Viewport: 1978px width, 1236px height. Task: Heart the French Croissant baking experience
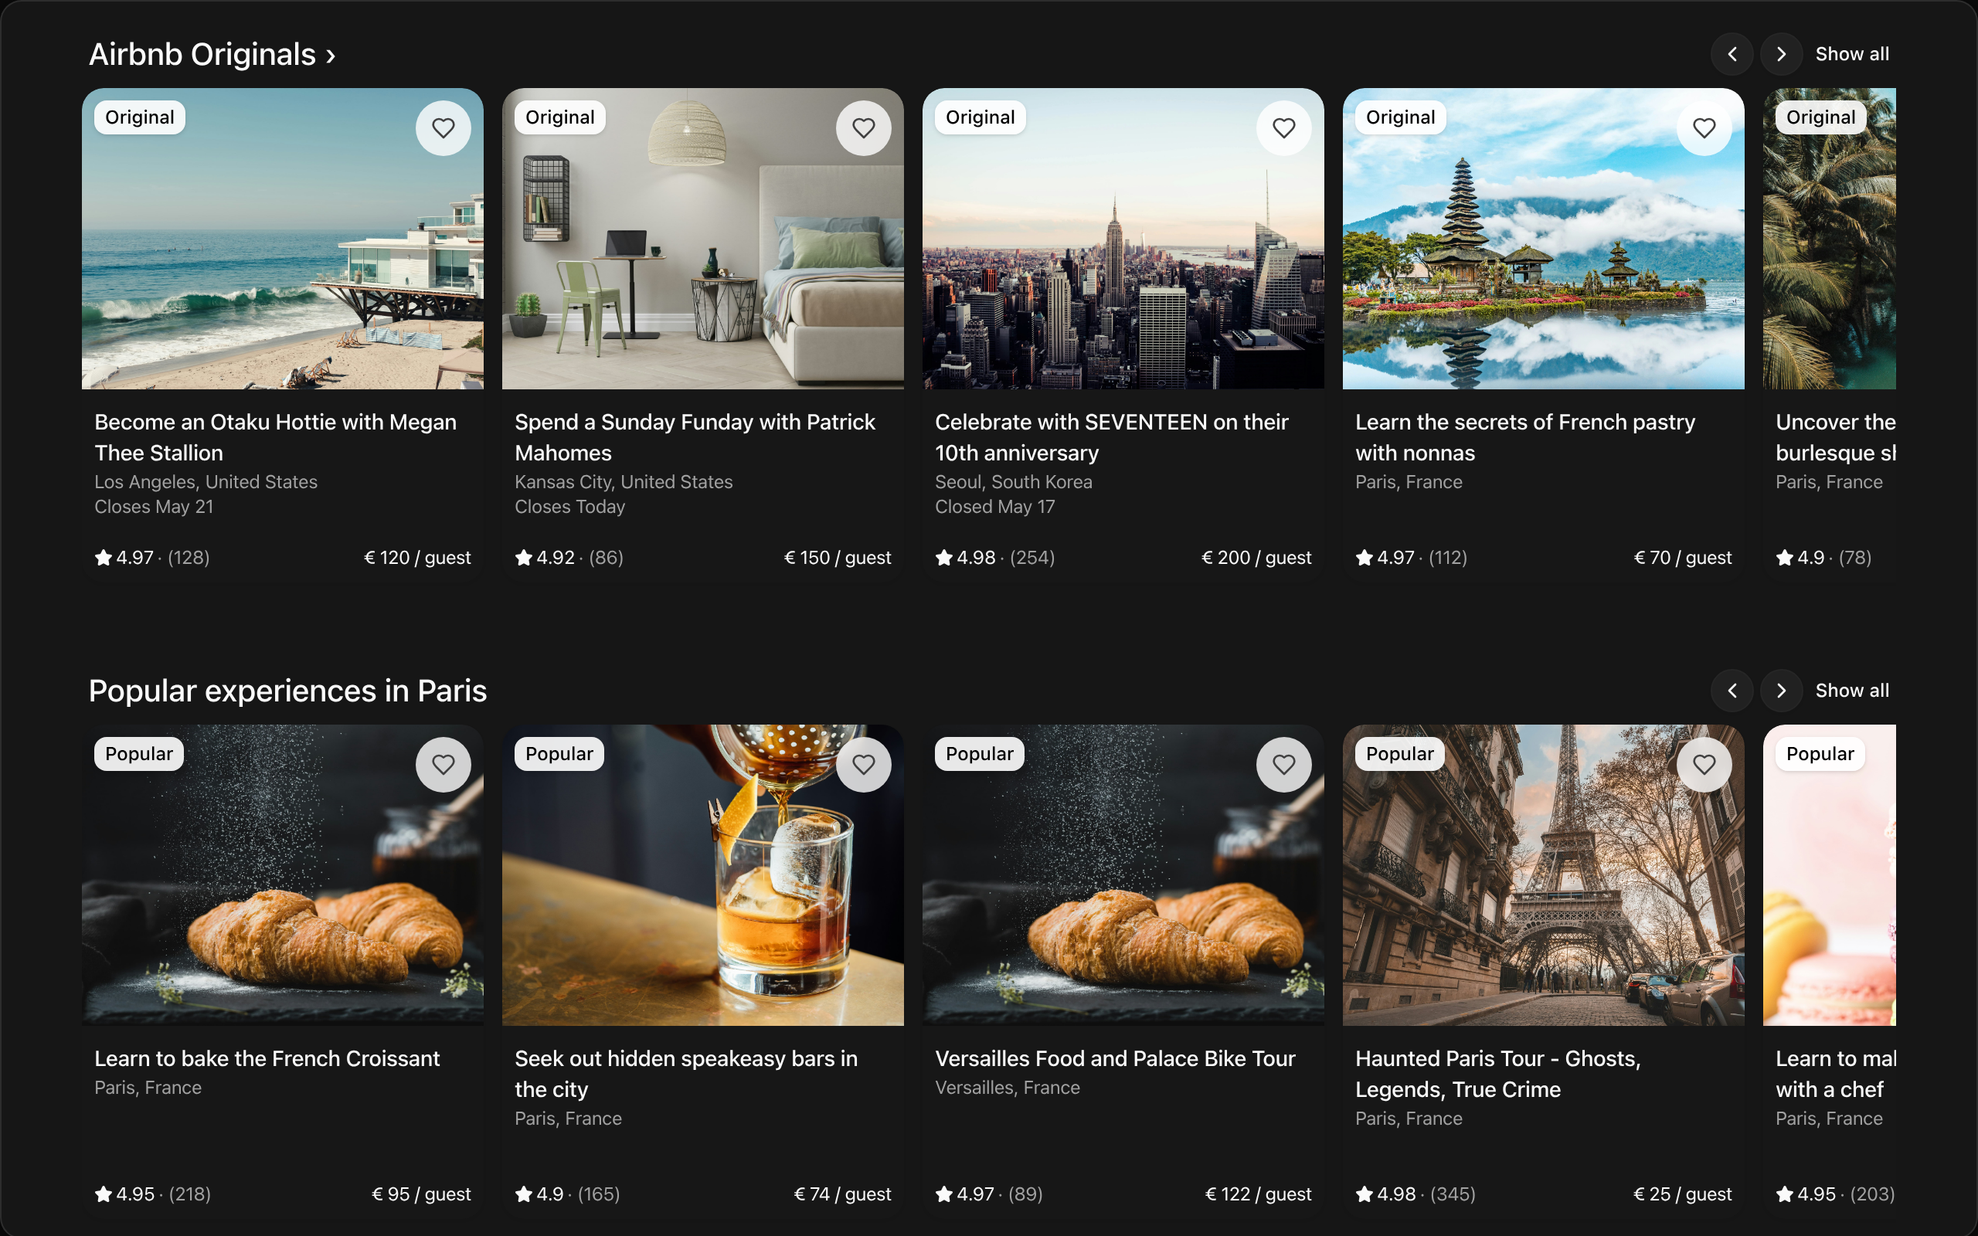pos(443,764)
